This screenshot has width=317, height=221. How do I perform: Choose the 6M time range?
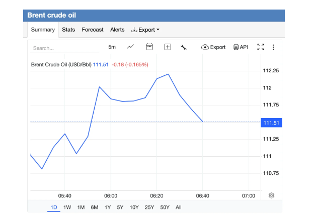pyautogui.click(x=94, y=207)
